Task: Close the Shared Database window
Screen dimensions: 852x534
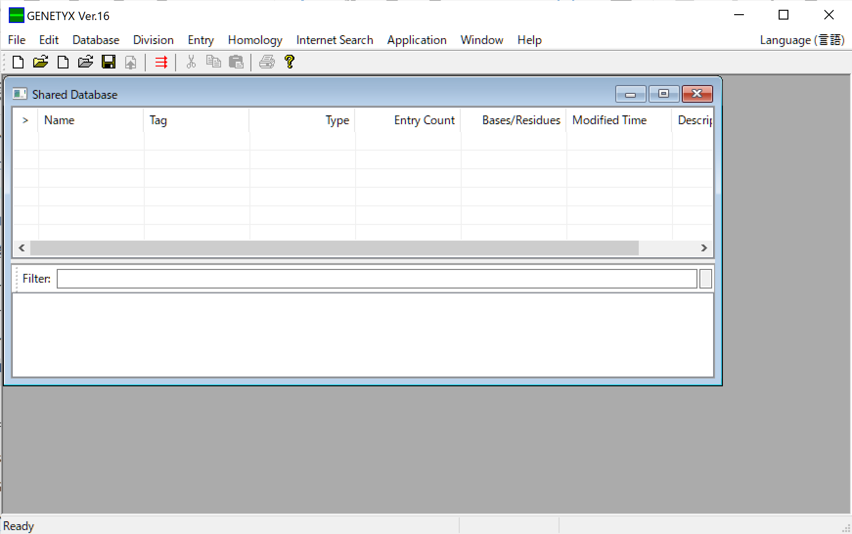Action: pos(697,94)
